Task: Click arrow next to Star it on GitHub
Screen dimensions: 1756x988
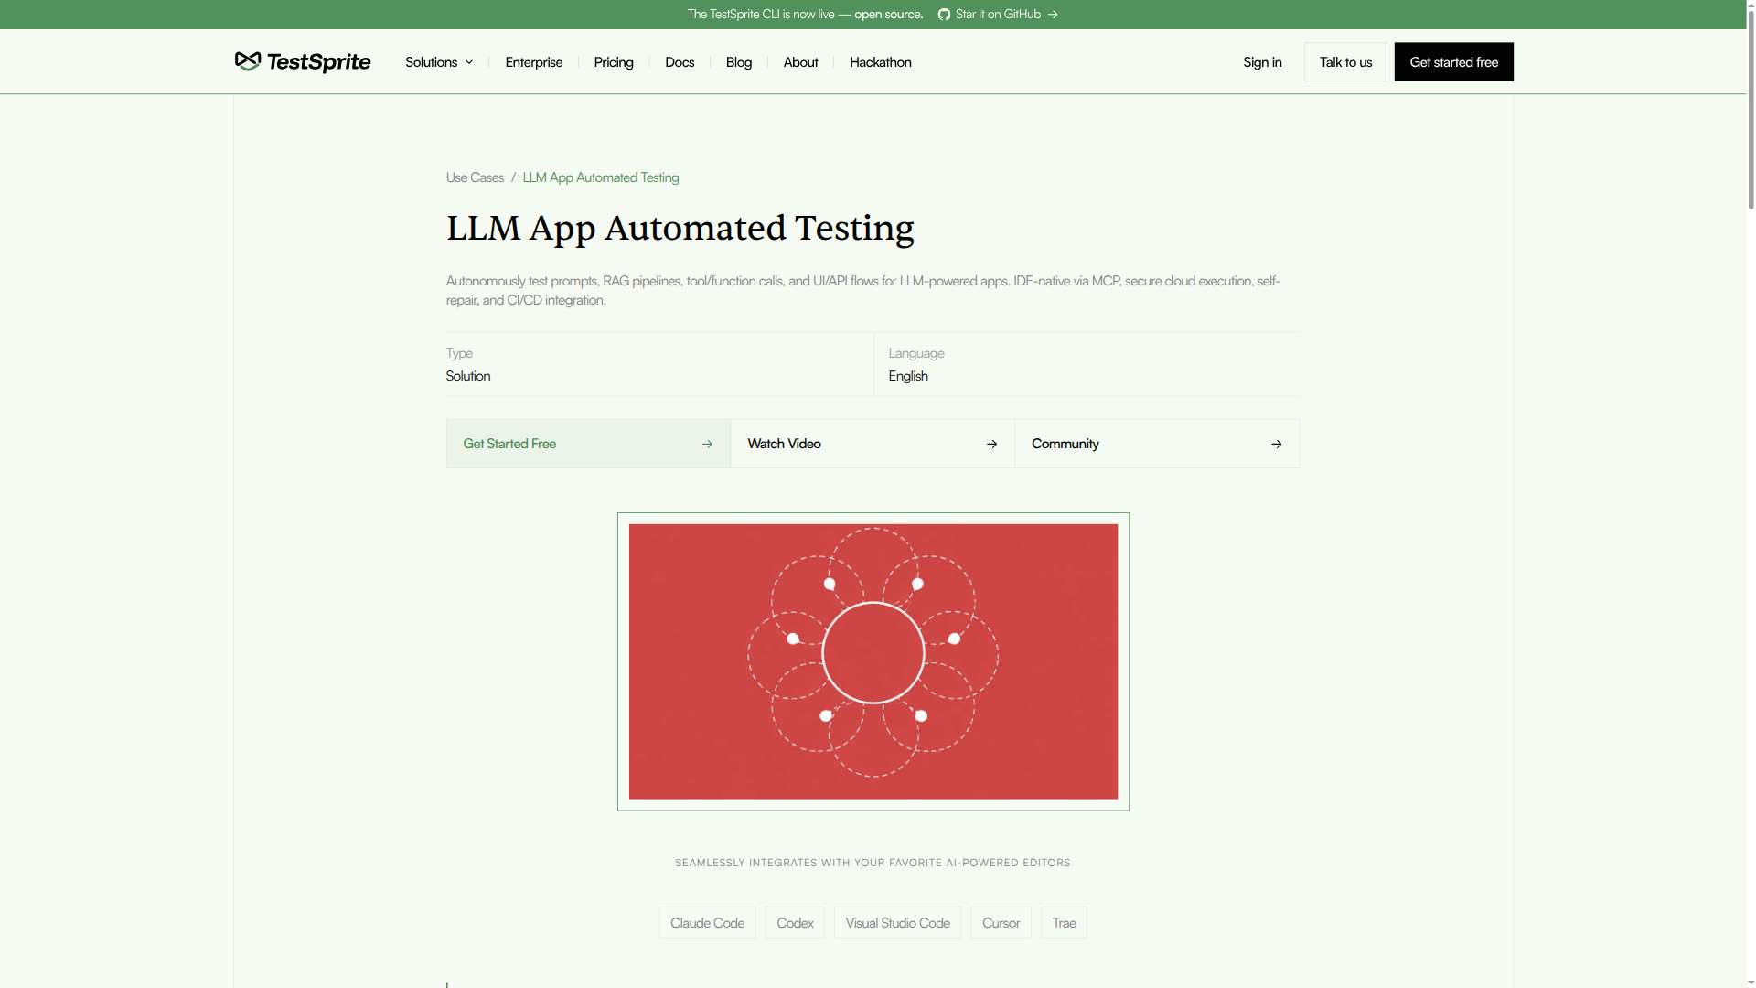Action: [x=1053, y=15]
